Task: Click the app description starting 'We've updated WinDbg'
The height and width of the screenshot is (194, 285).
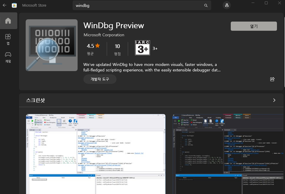Action: 152,67
